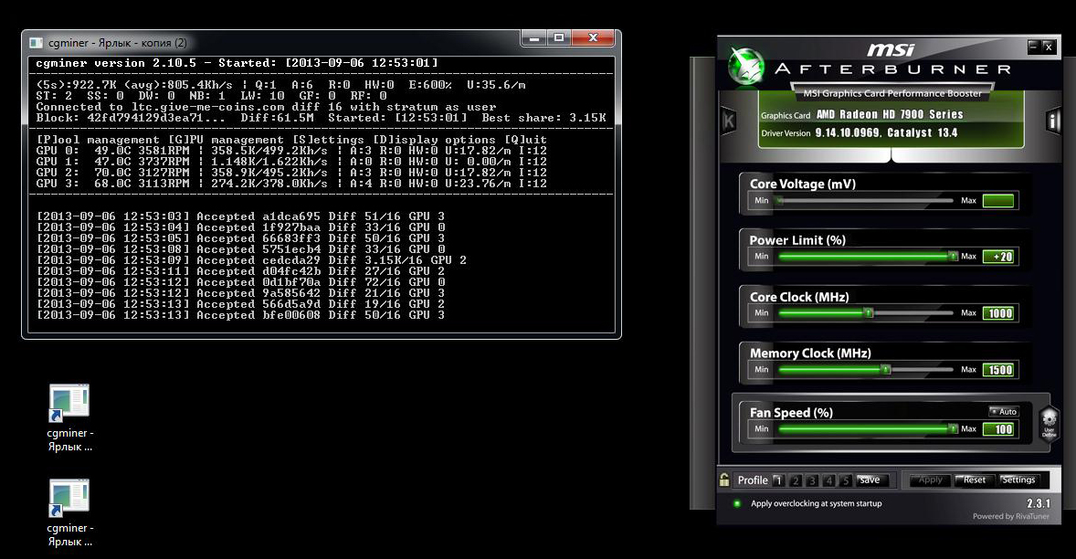Click the 'Connected to ltc.give-me-coins.com' line
1076x559 pixels.
(x=266, y=107)
